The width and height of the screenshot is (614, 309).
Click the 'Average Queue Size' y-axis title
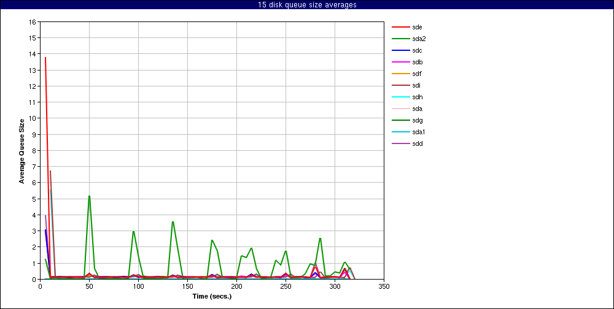pyautogui.click(x=22, y=151)
